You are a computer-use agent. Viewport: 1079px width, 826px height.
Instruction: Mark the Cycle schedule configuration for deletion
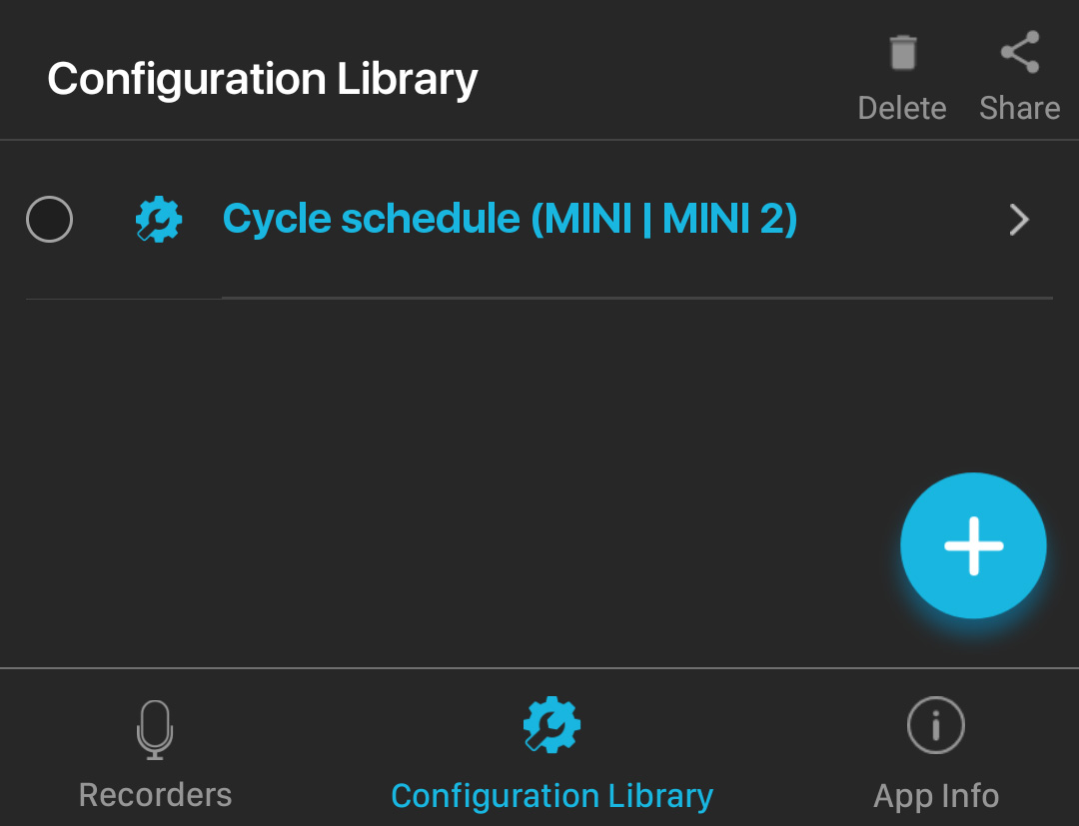pyautogui.click(x=49, y=220)
